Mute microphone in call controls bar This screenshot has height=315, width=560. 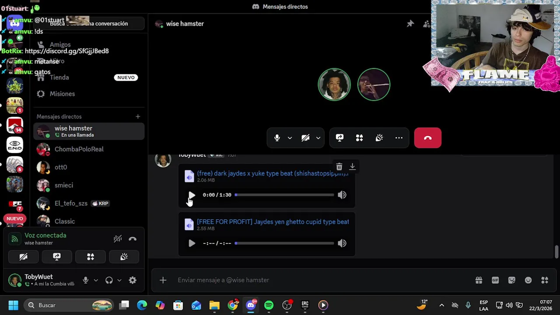coord(277,138)
